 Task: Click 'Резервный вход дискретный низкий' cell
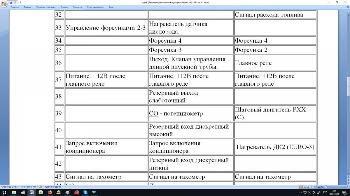tap(191, 164)
